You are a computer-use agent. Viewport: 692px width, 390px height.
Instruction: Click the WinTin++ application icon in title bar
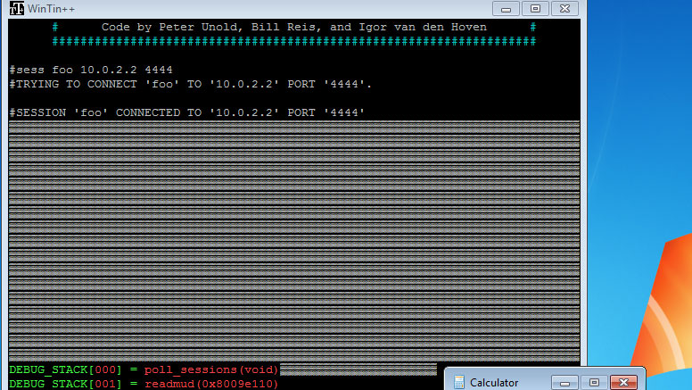[16, 9]
